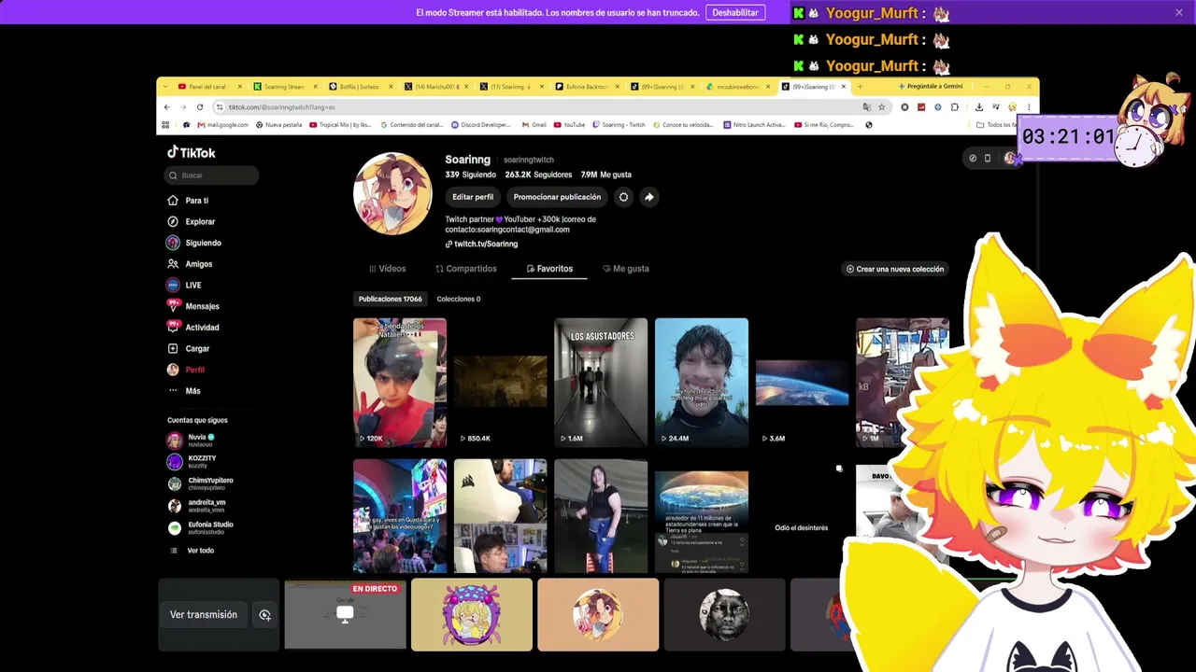Click Deshabilitar streamer mode button
This screenshot has width=1196, height=672.
[x=735, y=12]
